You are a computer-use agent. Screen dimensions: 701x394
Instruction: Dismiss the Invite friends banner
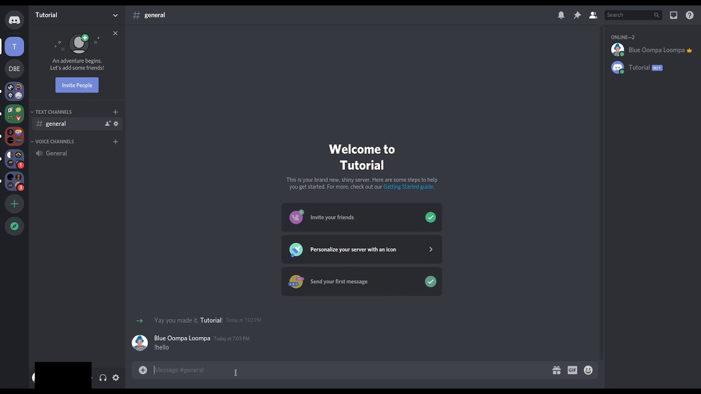pos(115,33)
